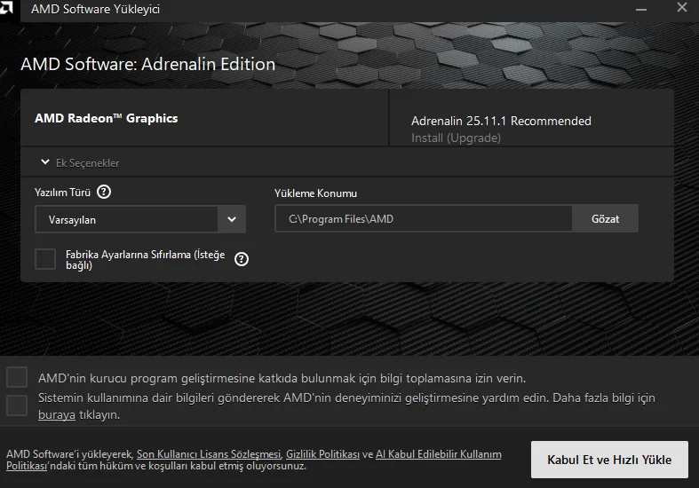Close the AMD Software Yükleyici window
The image size is (699, 488).
(681, 7)
